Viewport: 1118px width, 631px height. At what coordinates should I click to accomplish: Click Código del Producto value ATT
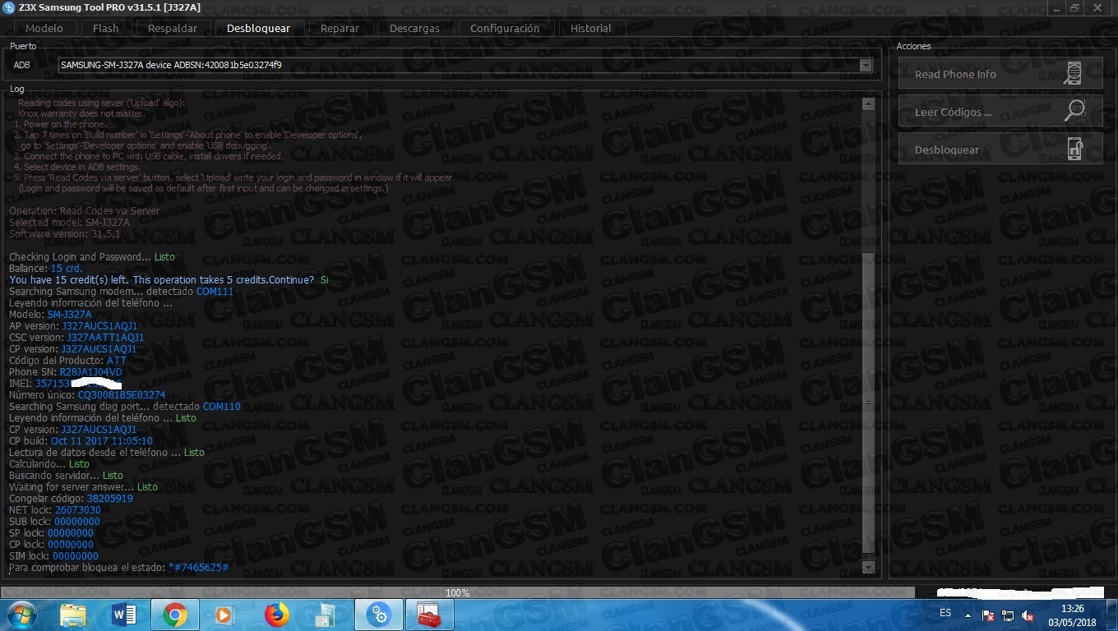click(x=117, y=361)
